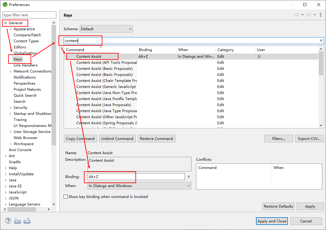Click the Forward navigation arrow in the Keys header
The width and height of the screenshot is (326, 230).
pos(309,15)
